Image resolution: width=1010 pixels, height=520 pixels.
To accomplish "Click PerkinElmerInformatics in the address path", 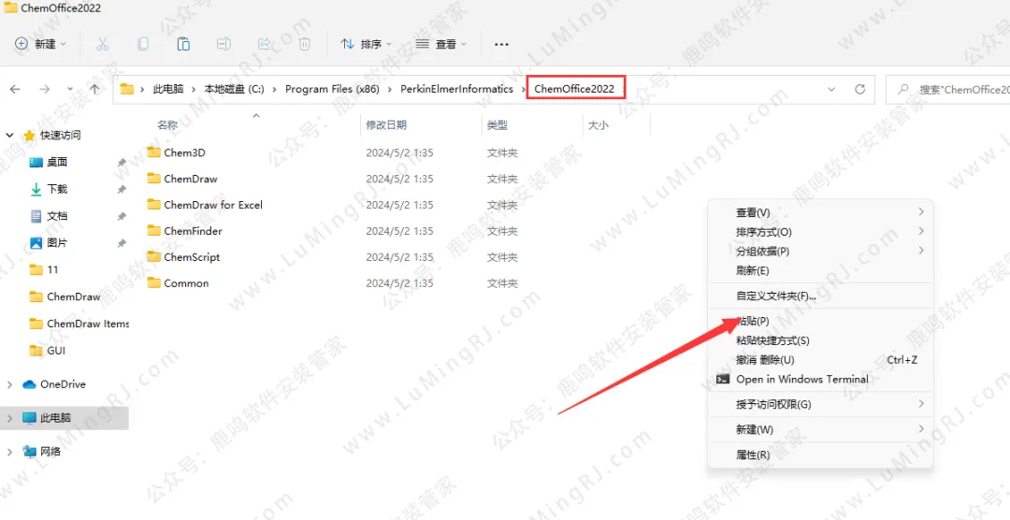I will (456, 89).
